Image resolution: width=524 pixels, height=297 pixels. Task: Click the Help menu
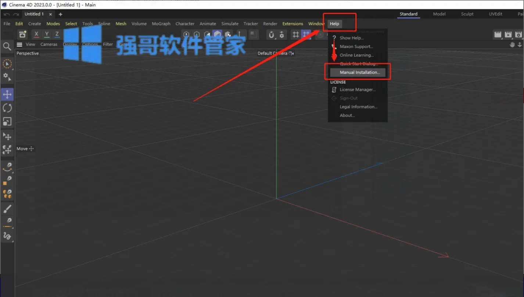334,24
